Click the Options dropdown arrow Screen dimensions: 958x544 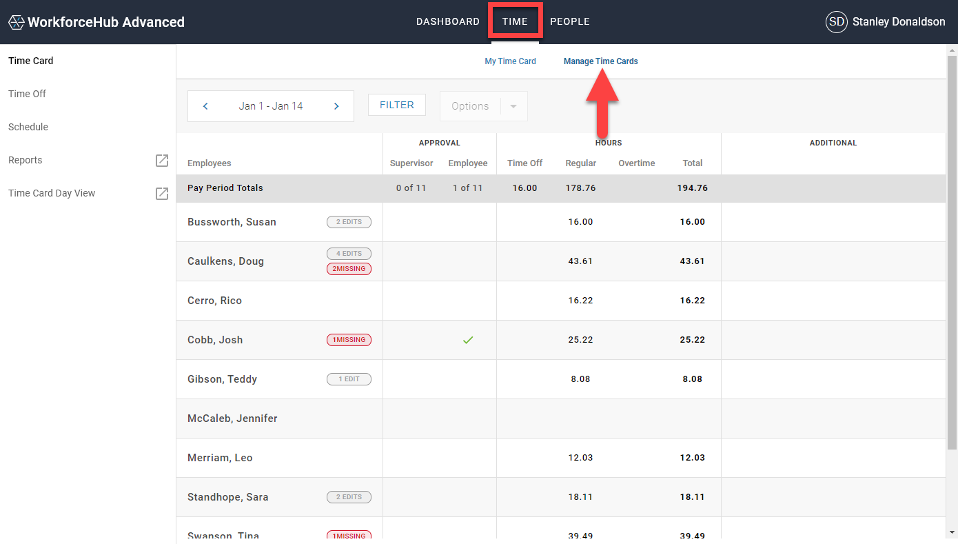pos(512,106)
